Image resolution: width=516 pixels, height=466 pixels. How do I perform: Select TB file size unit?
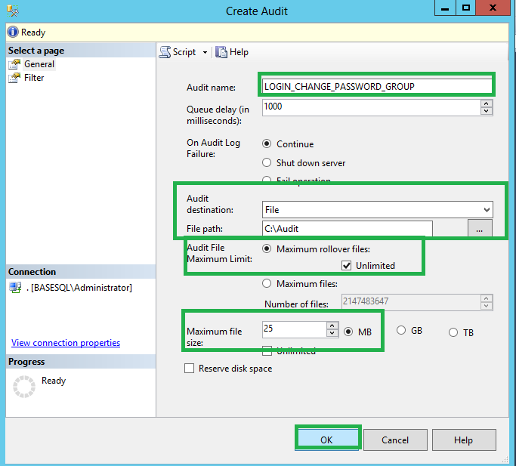click(x=453, y=332)
